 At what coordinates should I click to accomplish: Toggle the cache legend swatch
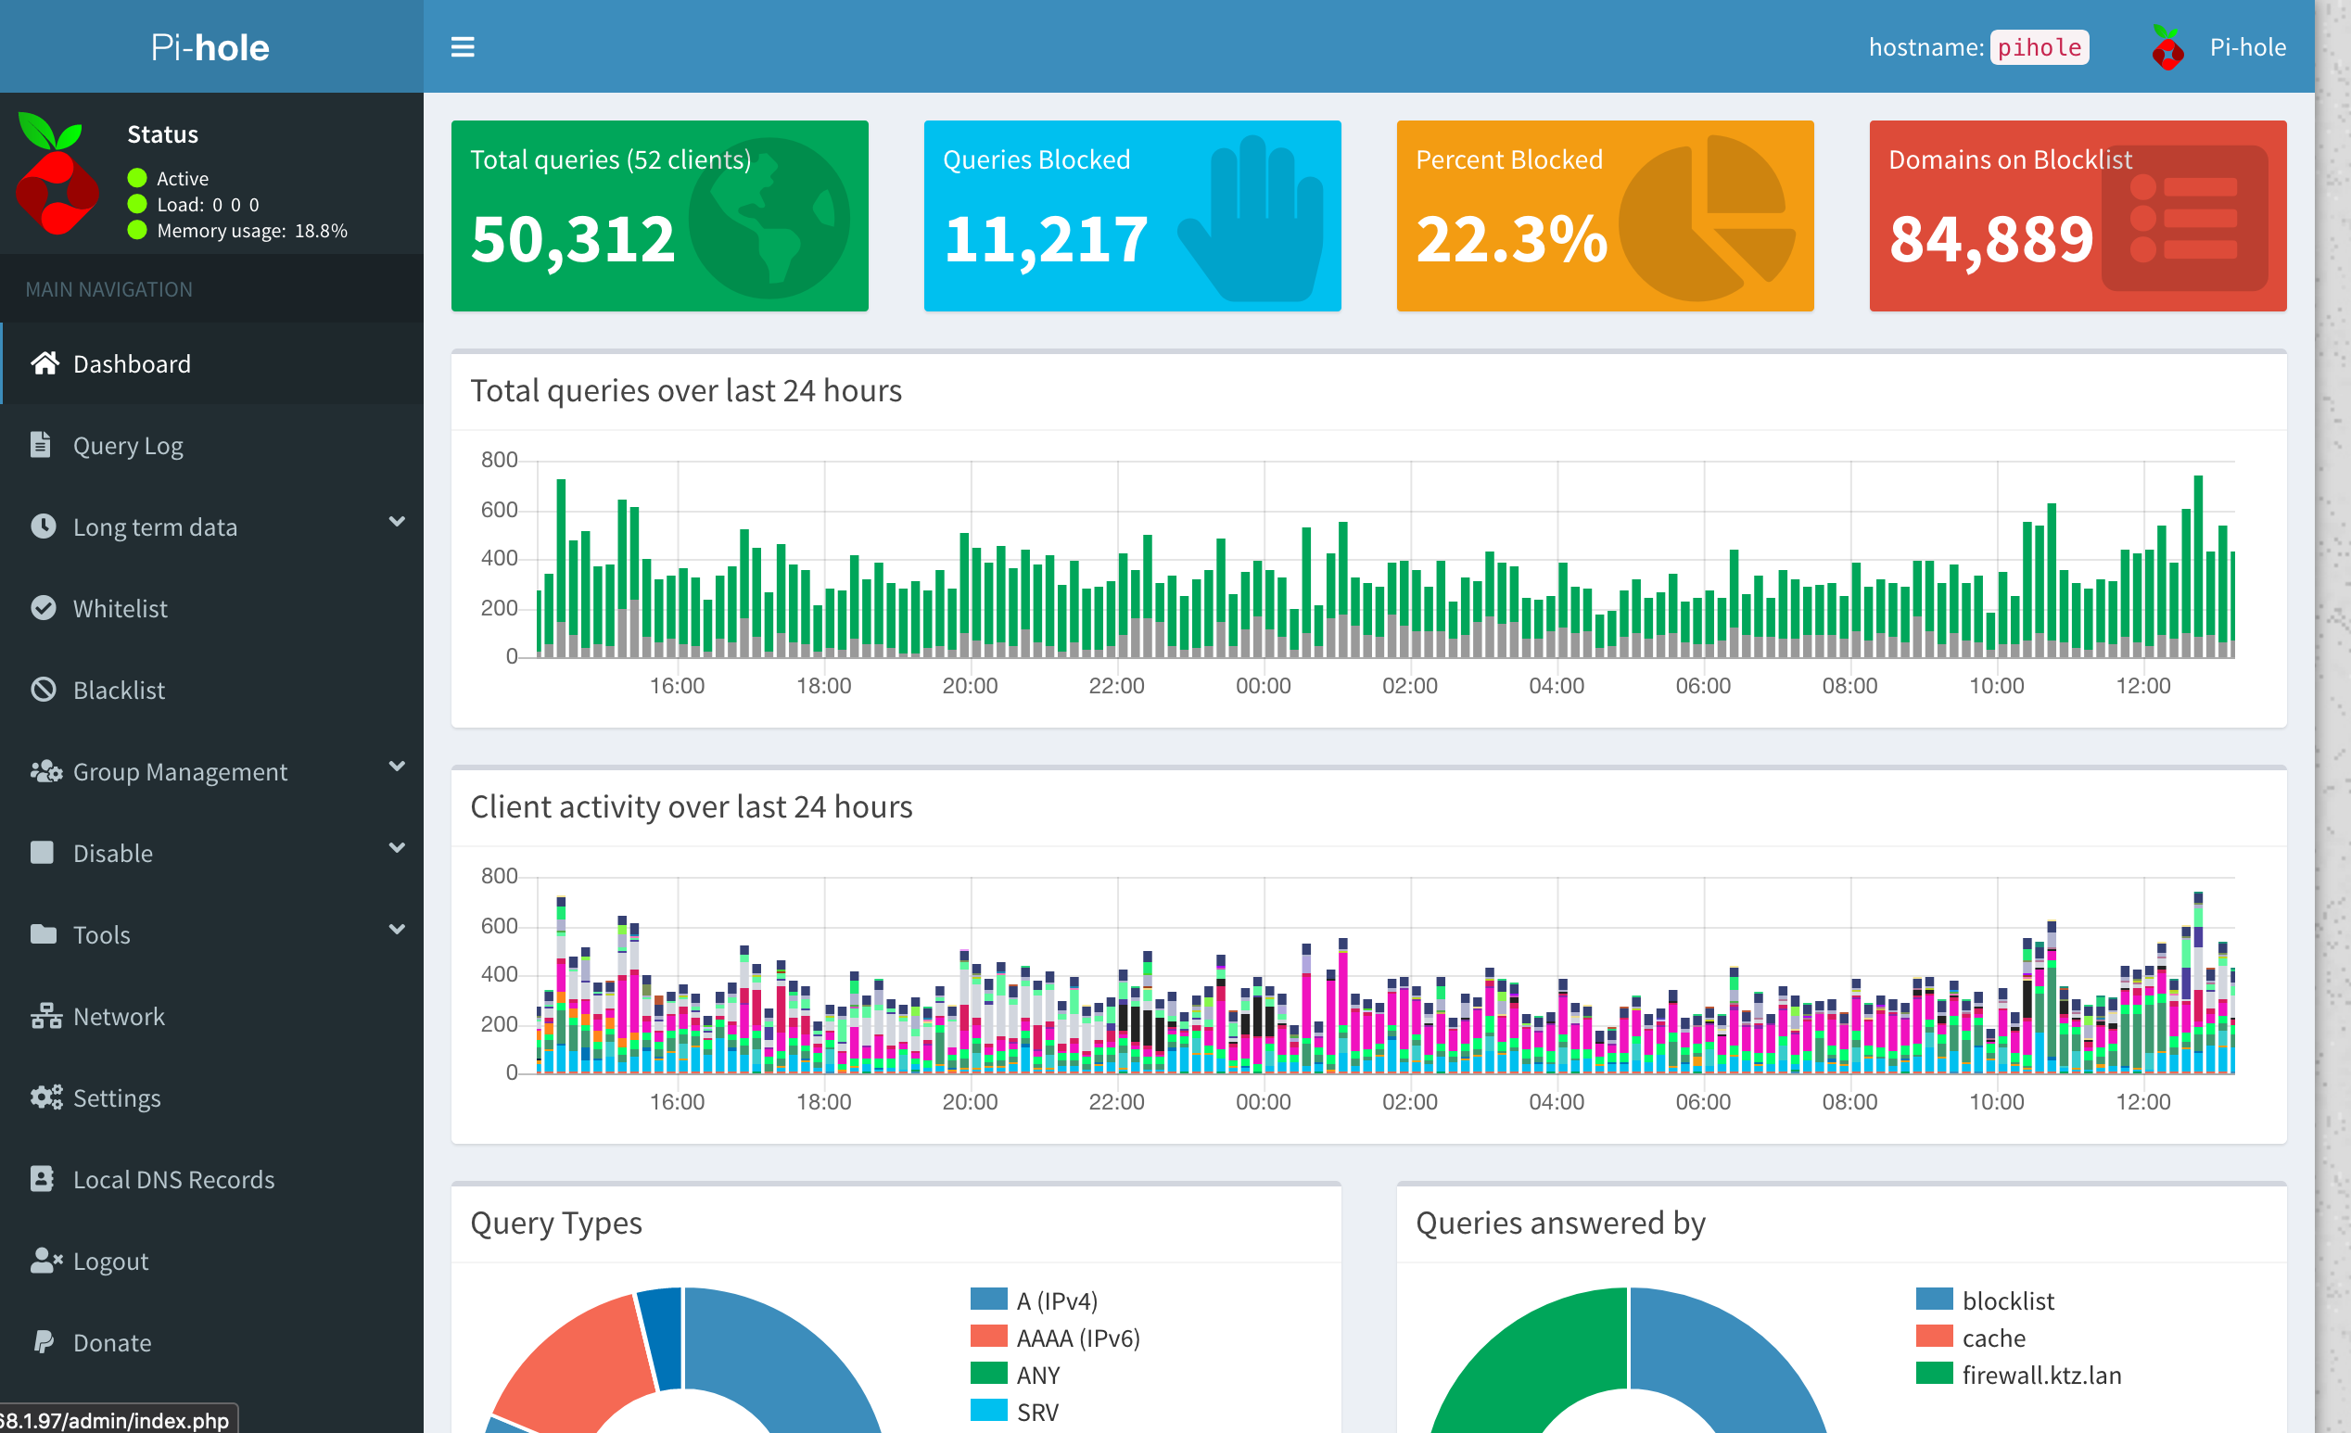pyautogui.click(x=1934, y=1336)
